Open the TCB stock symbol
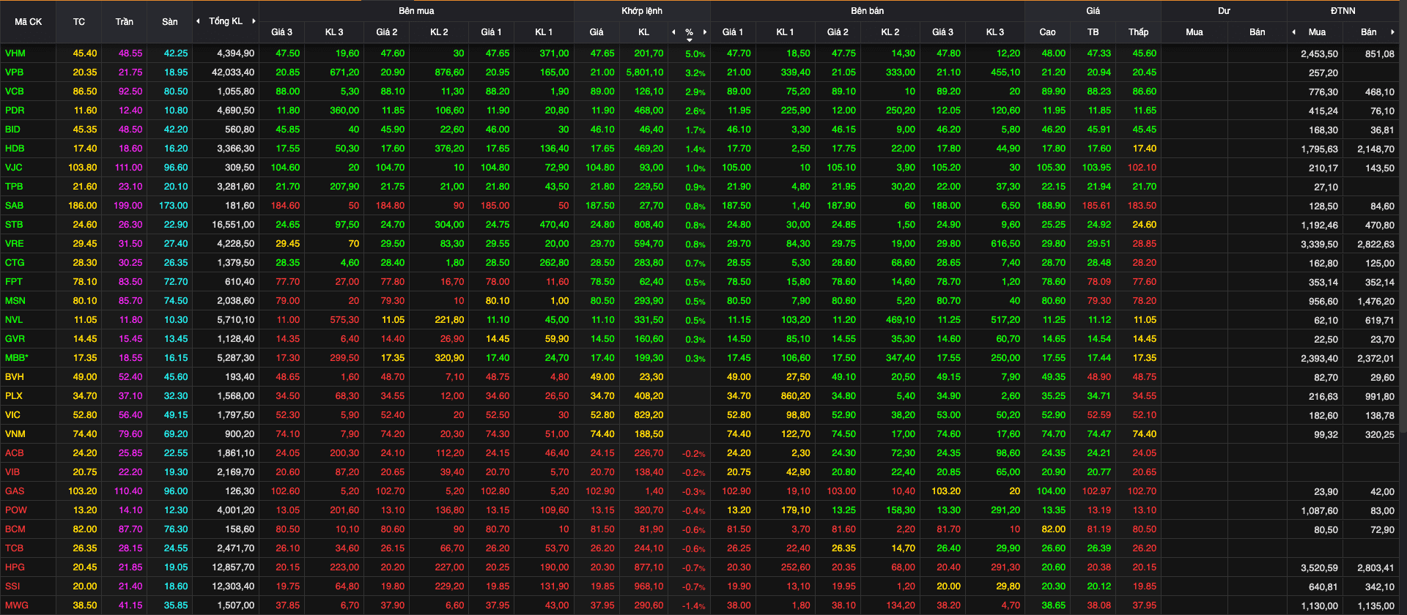This screenshot has width=1407, height=615. click(15, 548)
